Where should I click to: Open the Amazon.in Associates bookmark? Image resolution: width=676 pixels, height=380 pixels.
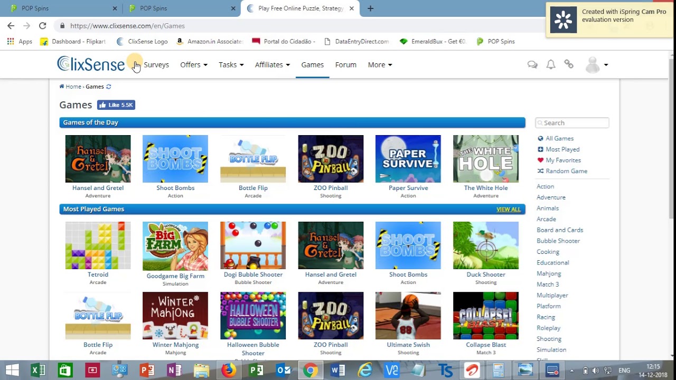[209, 41]
